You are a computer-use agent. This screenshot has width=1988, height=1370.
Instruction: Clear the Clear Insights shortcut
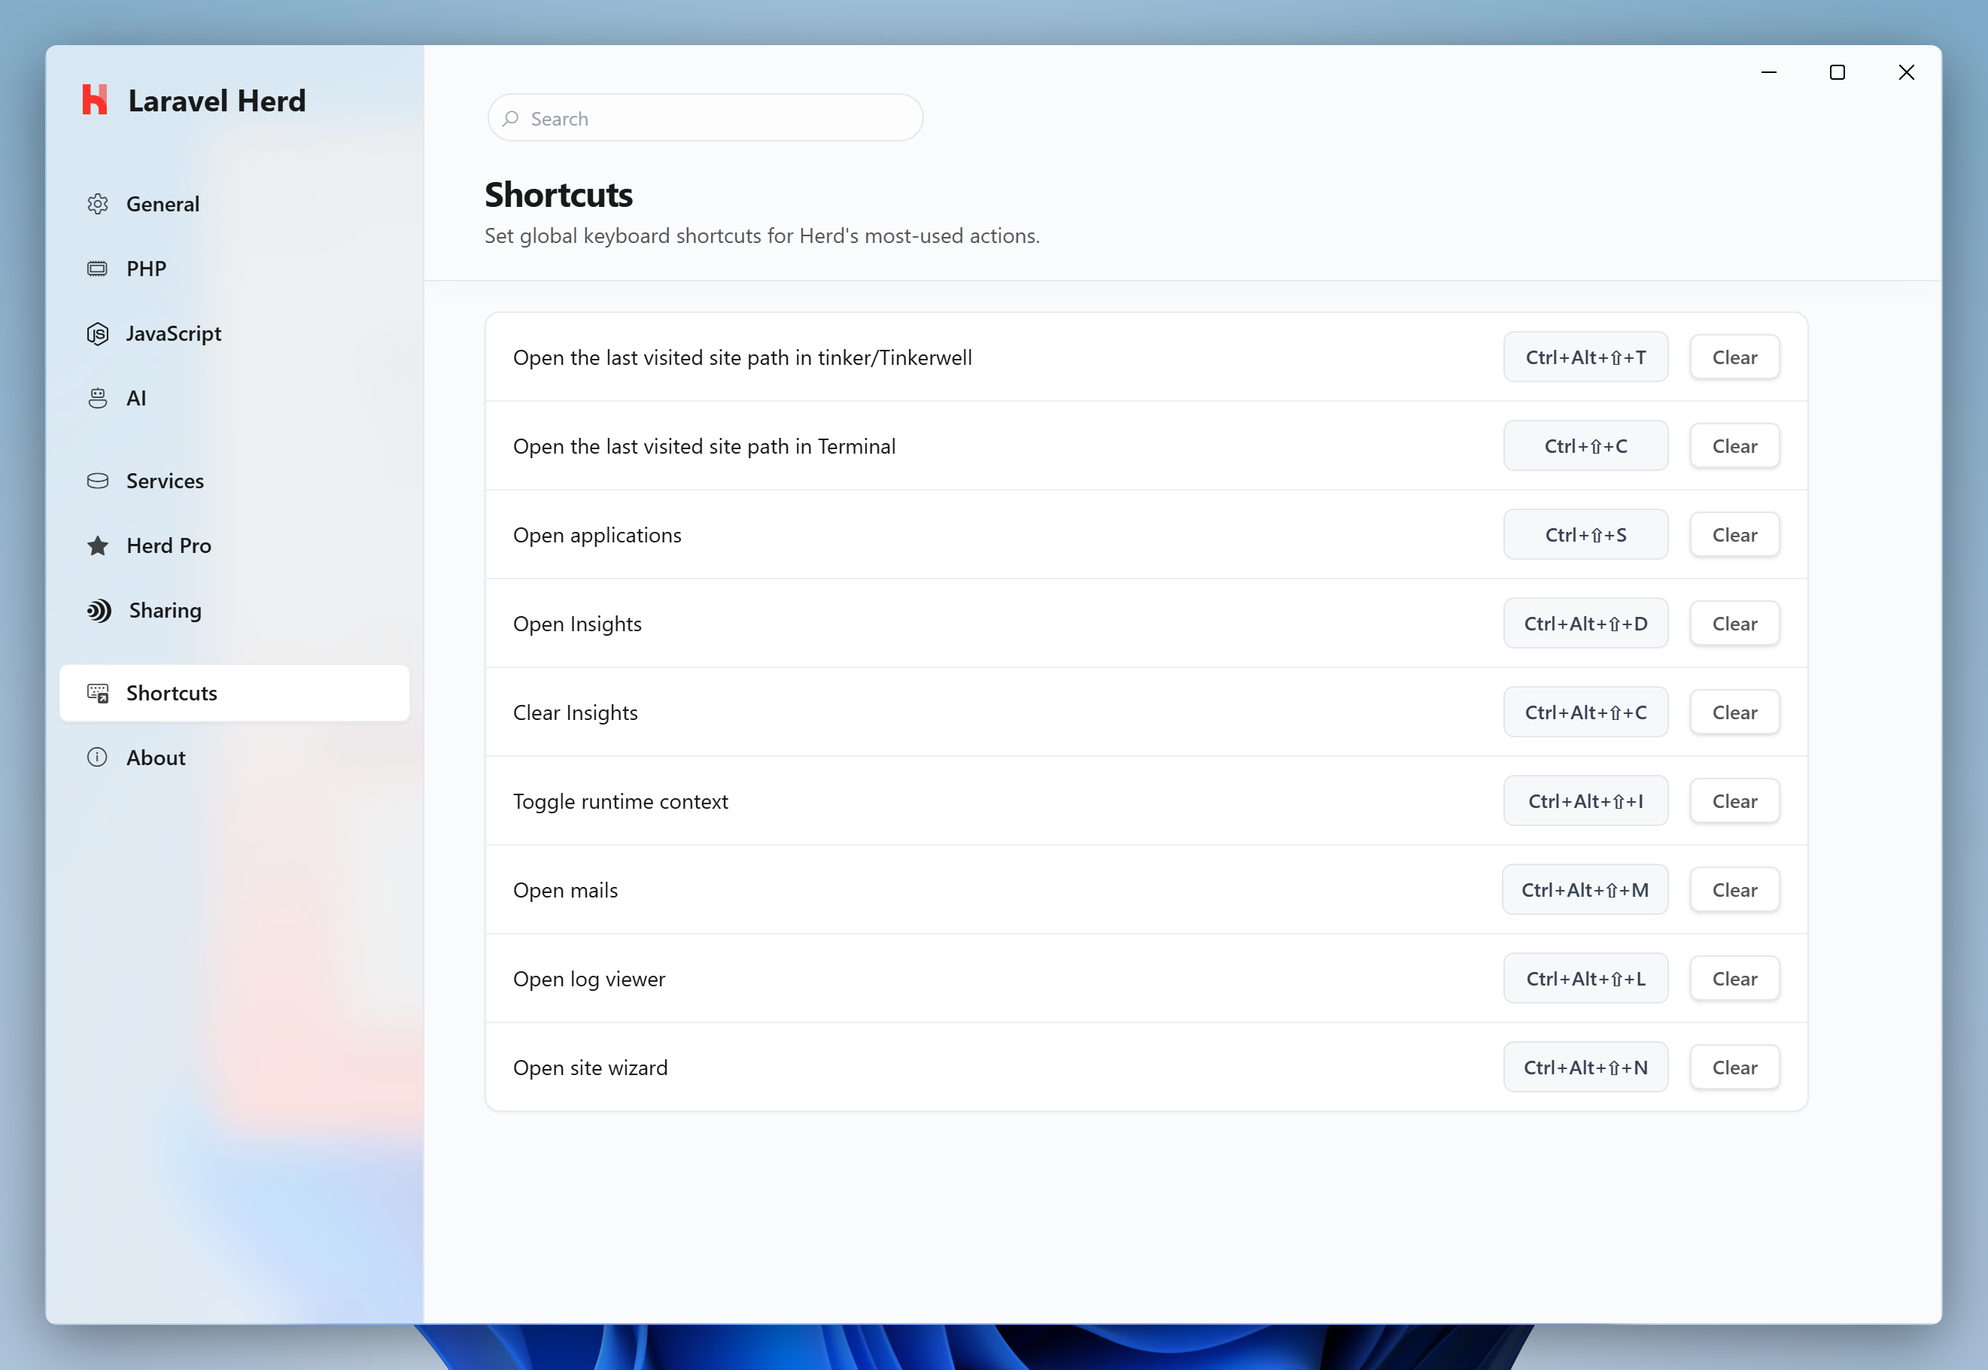[1734, 712]
